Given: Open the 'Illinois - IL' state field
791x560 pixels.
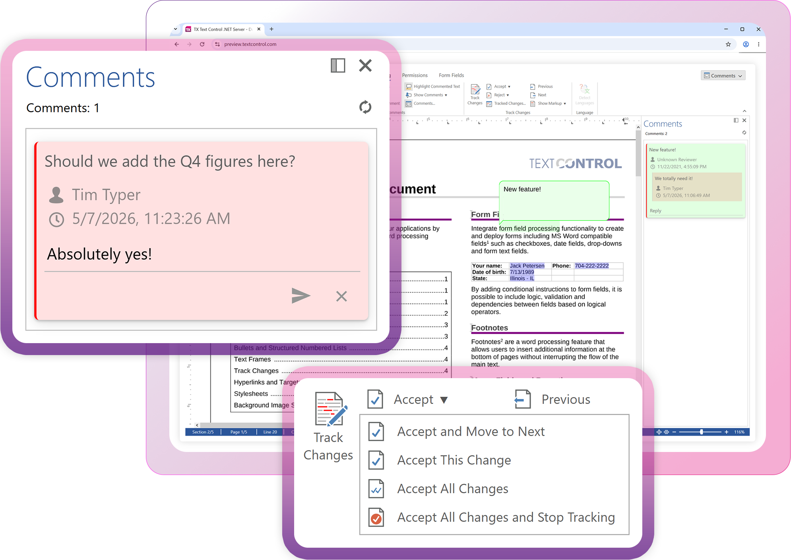Looking at the screenshot, I should pyautogui.click(x=522, y=278).
